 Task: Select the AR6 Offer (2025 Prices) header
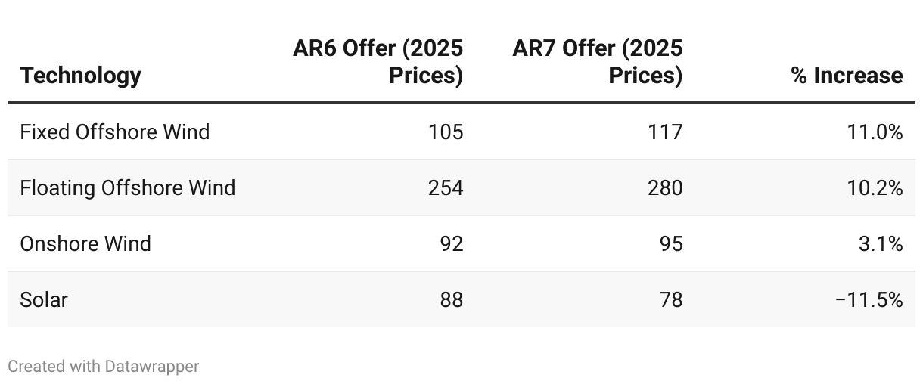pos(378,62)
